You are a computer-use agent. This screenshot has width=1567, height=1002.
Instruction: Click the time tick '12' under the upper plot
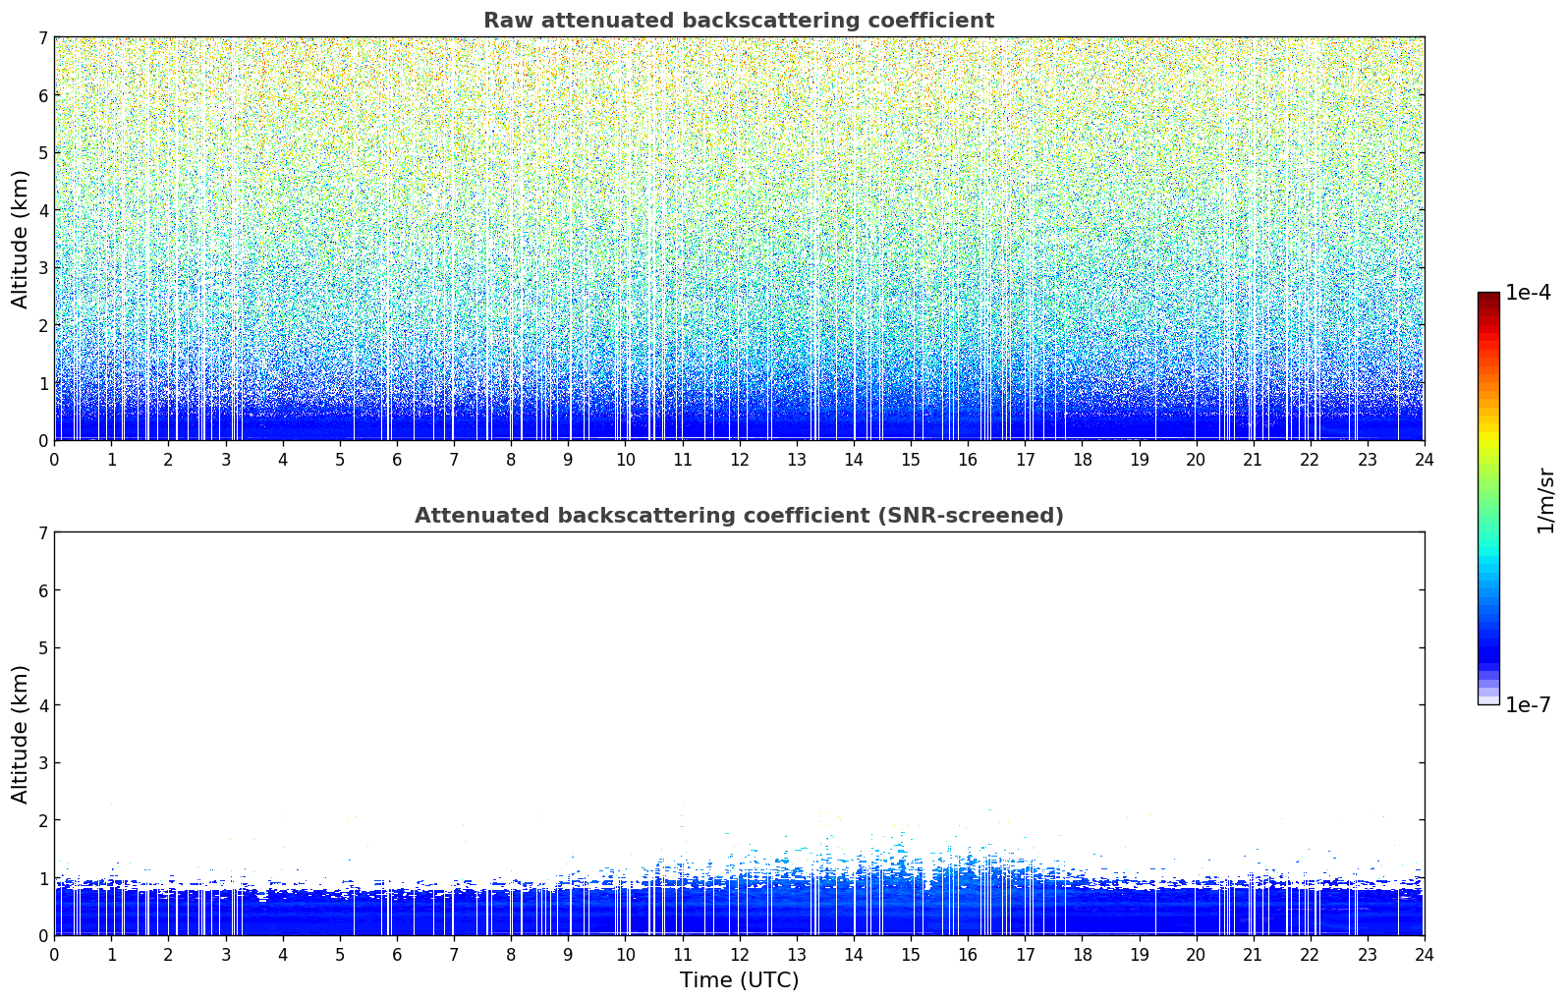[739, 460]
